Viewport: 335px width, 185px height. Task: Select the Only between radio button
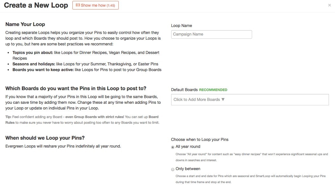click(x=173, y=169)
